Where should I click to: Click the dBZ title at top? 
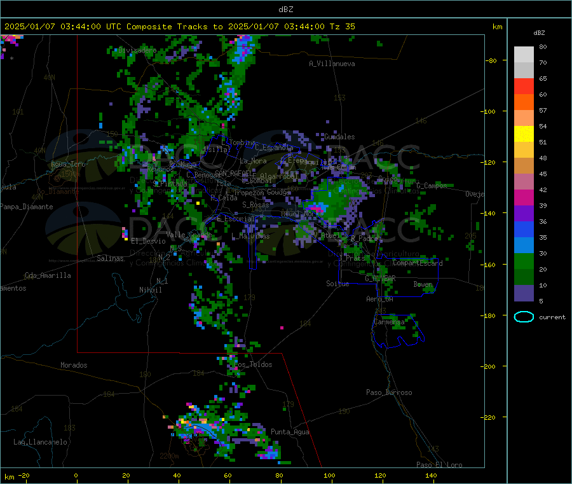pos(285,10)
